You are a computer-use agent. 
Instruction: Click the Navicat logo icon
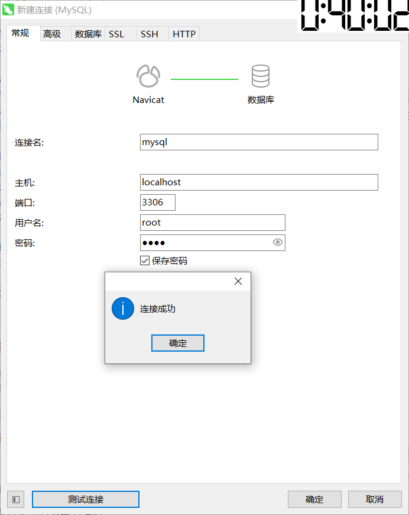coord(148,76)
